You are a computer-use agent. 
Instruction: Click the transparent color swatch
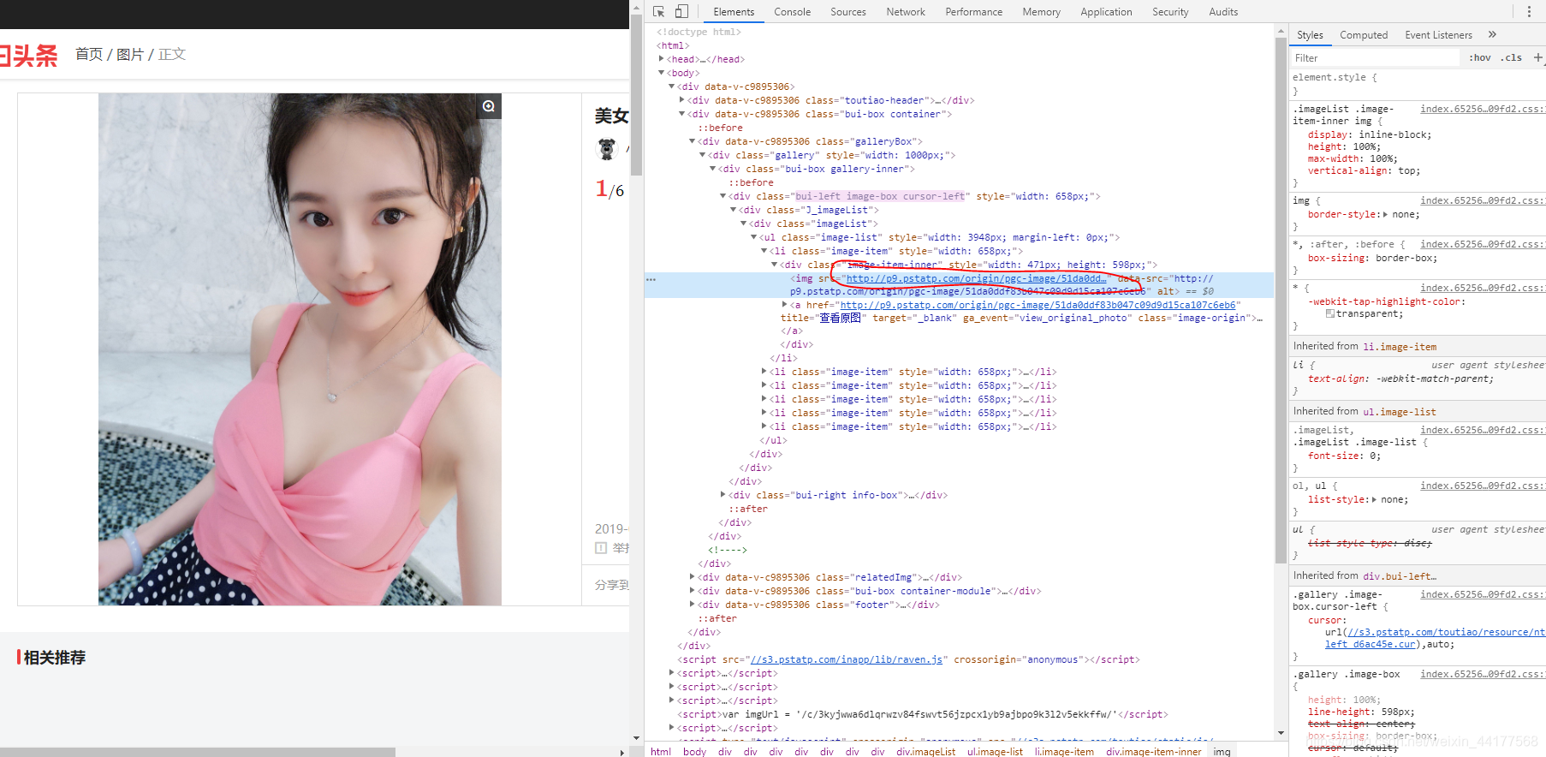coord(1329,314)
